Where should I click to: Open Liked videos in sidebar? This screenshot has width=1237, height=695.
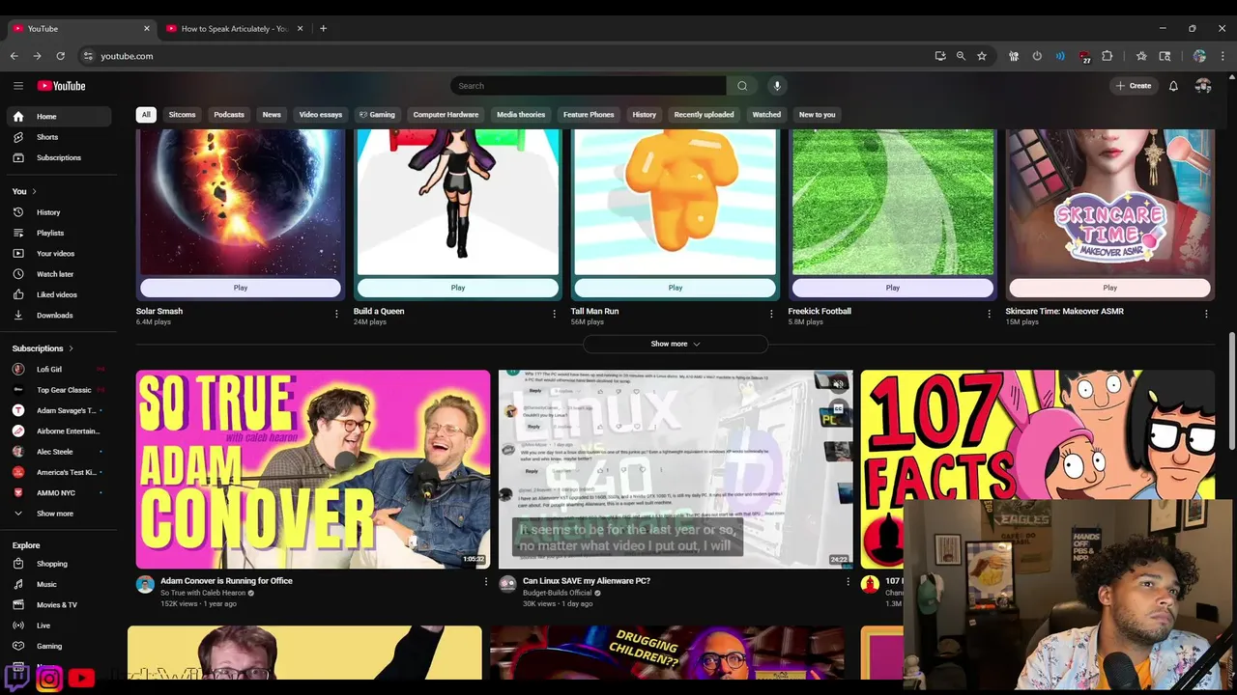[x=59, y=294]
